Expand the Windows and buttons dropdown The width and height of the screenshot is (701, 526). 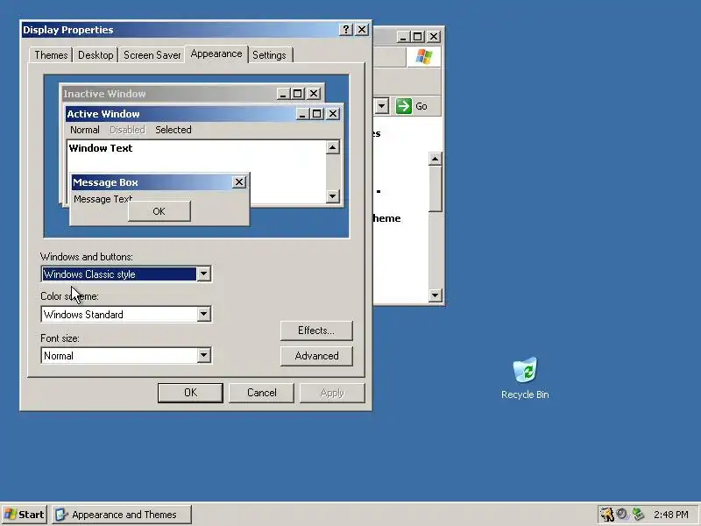click(x=203, y=274)
